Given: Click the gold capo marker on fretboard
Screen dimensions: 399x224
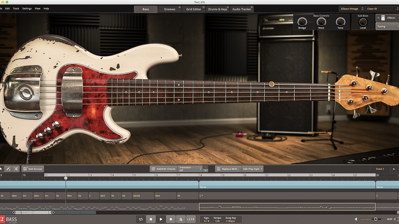Looking at the screenshot, I should coord(271,84).
